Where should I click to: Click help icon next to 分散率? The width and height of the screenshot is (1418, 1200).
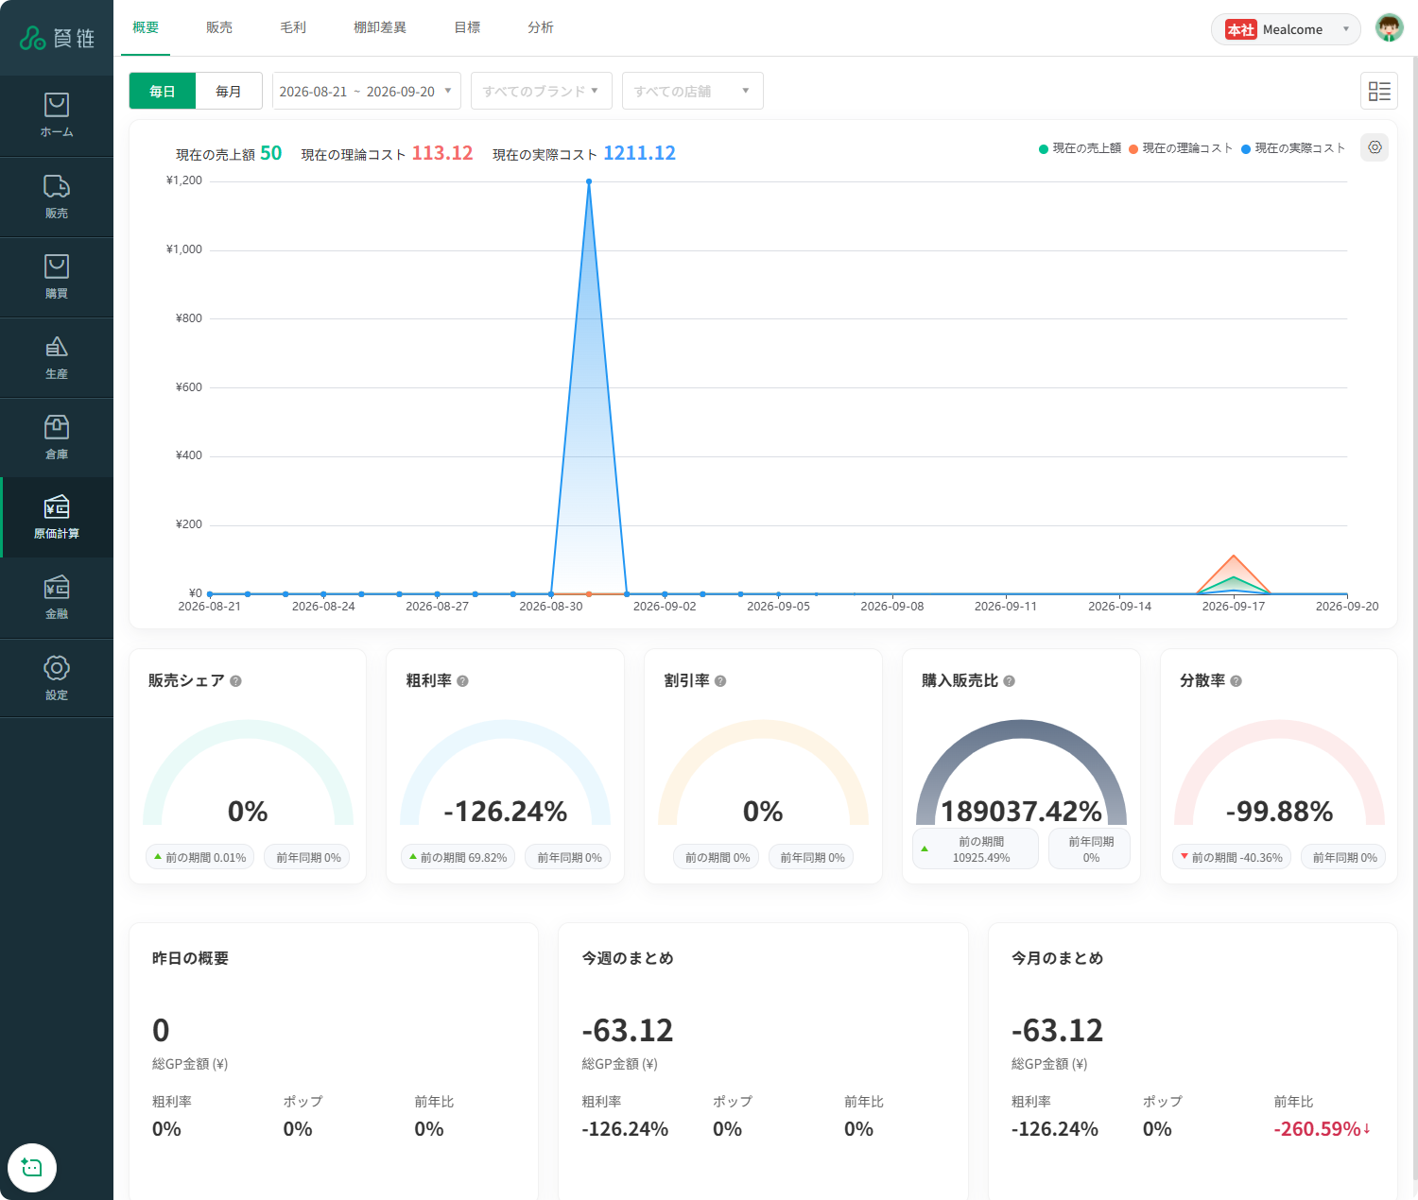1236,681
